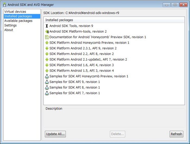Select 'Android SDK Tools, revision 9'
The height and width of the screenshot is (144, 190).
(71, 26)
